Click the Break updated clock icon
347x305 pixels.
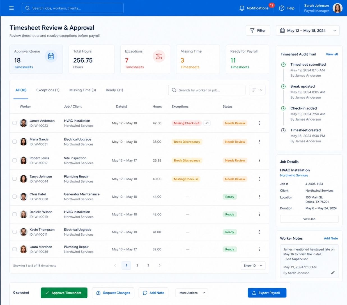pos(283,87)
